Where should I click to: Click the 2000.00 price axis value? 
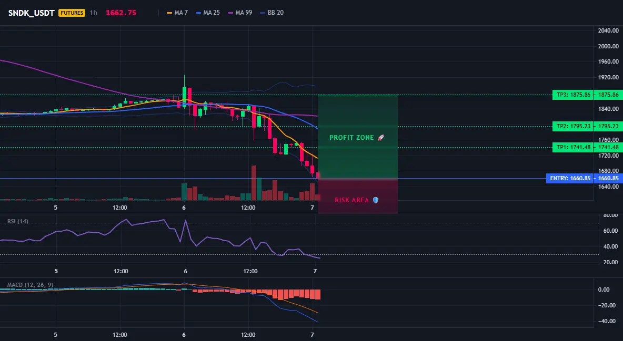click(608, 46)
